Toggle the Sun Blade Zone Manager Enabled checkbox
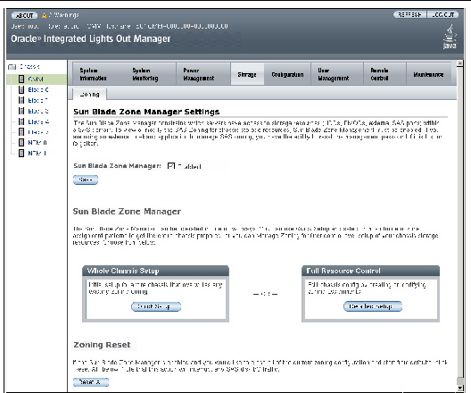The height and width of the screenshot is (393, 471). [171, 166]
